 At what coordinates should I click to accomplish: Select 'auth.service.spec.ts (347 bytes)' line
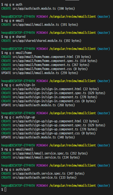(43, 174)
